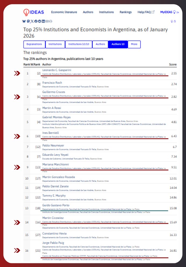
Task: Click score 16.81 for Jorge Pablo Puig
Action: coord(173,251)
